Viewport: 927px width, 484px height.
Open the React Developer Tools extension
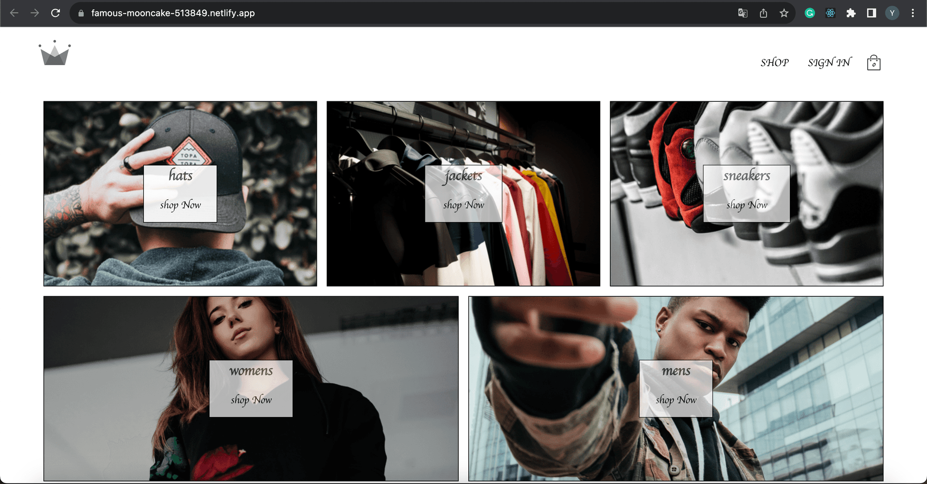coord(830,13)
